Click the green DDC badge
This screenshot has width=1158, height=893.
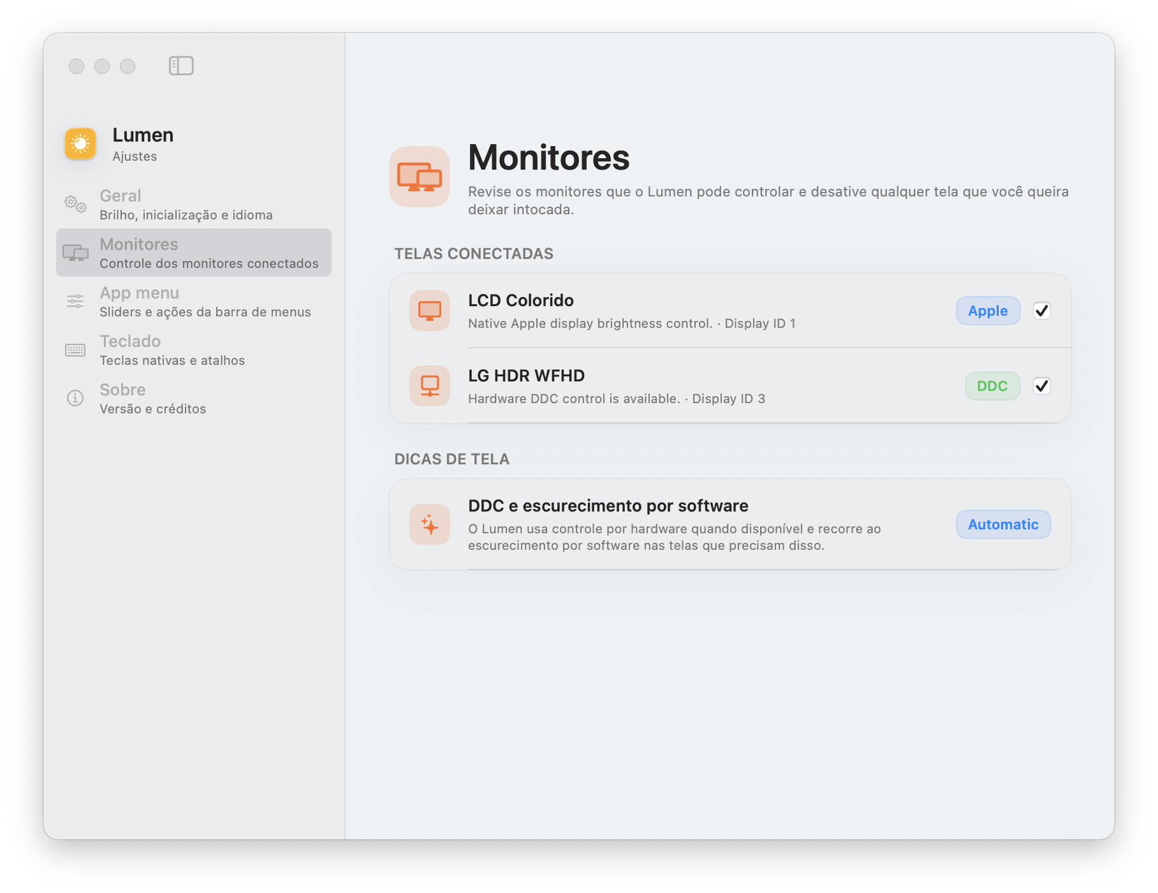pyautogui.click(x=992, y=386)
